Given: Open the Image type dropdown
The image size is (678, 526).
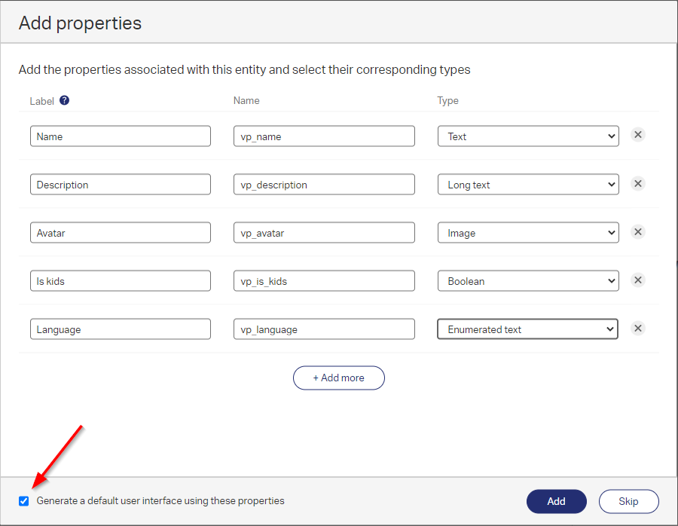Looking at the screenshot, I should [528, 233].
